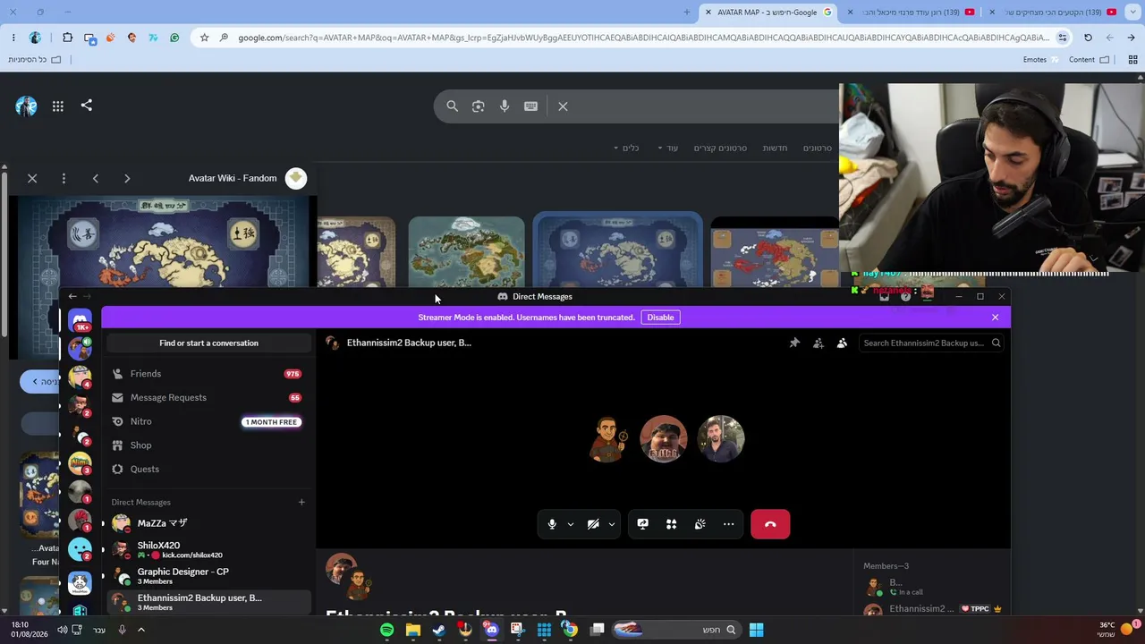The image size is (1145, 644).
Task: Open Message Requests in Discord
Action: coord(208,398)
